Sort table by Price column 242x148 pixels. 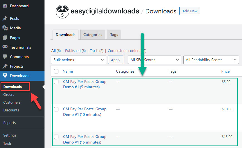(225, 71)
